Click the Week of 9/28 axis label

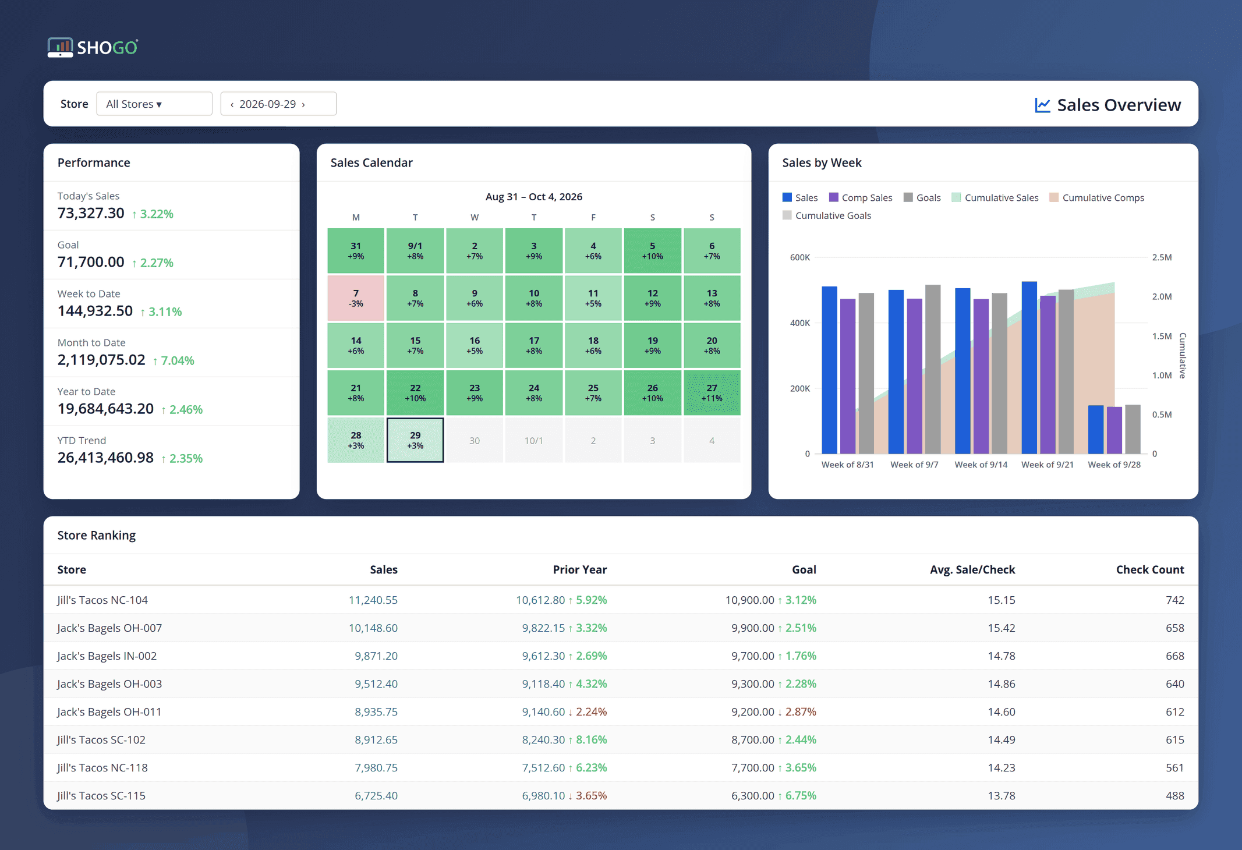(x=1114, y=465)
